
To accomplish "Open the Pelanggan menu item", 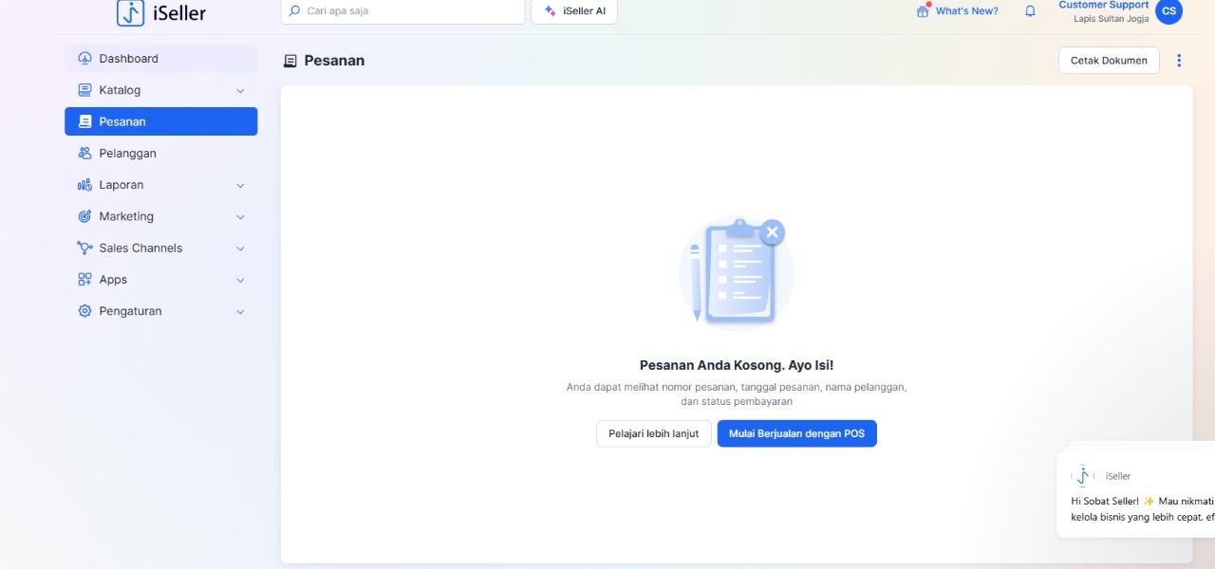I will (x=128, y=154).
